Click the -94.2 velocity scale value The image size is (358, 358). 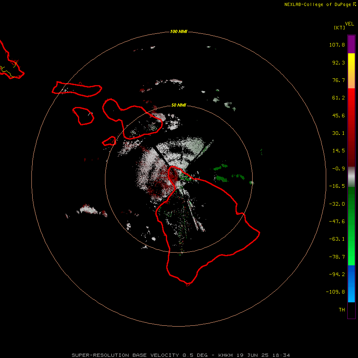(x=337, y=274)
